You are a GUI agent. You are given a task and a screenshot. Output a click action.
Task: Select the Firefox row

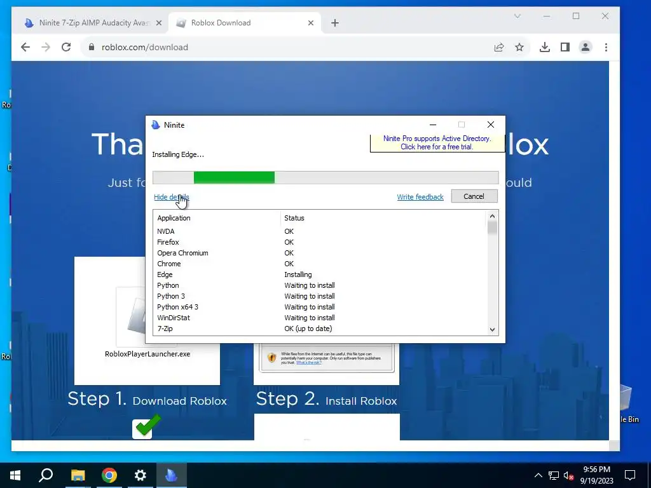pos(320,242)
